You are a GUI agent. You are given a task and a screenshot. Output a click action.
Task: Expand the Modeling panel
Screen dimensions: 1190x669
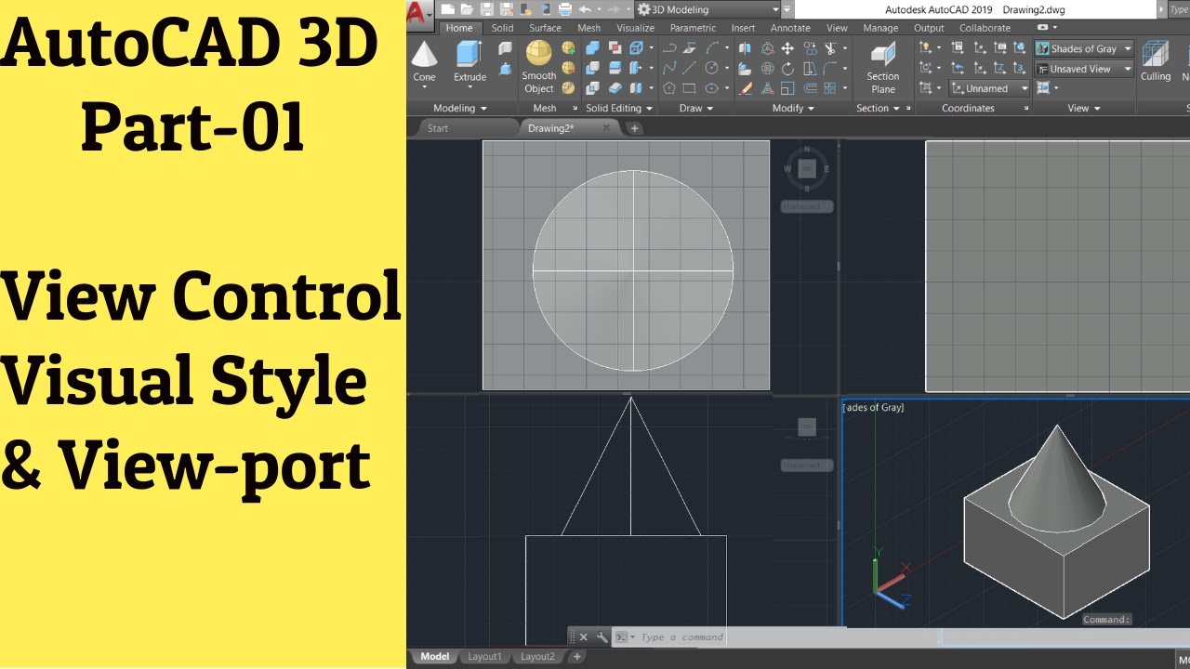click(460, 108)
